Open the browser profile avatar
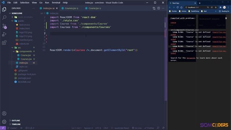The image size is (231, 130). (x=225, y=7)
